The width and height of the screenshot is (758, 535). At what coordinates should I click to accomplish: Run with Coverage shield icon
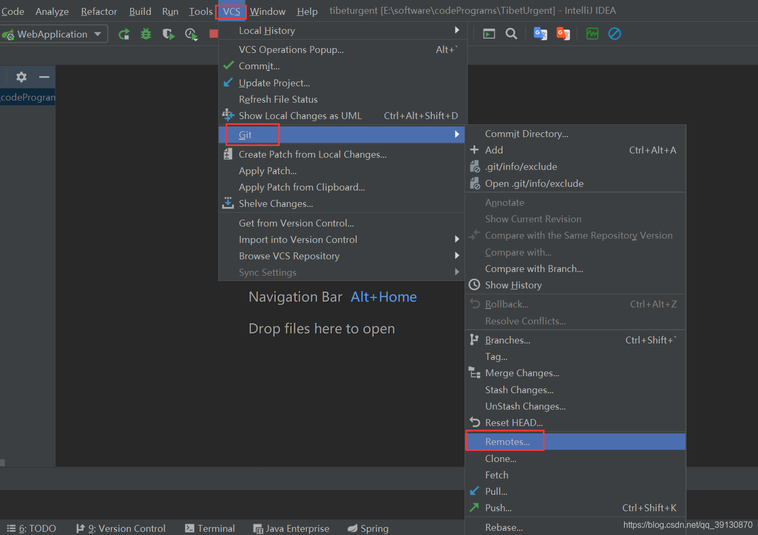click(x=168, y=34)
